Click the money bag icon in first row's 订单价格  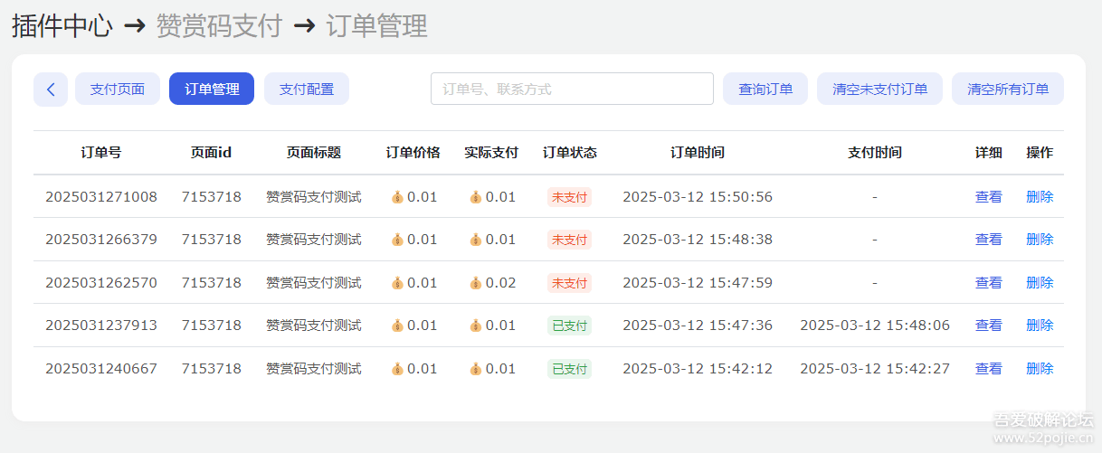397,197
